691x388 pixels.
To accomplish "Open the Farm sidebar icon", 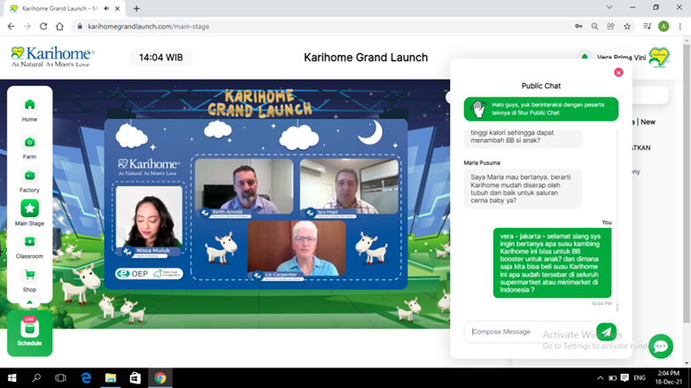I will 29,143.
